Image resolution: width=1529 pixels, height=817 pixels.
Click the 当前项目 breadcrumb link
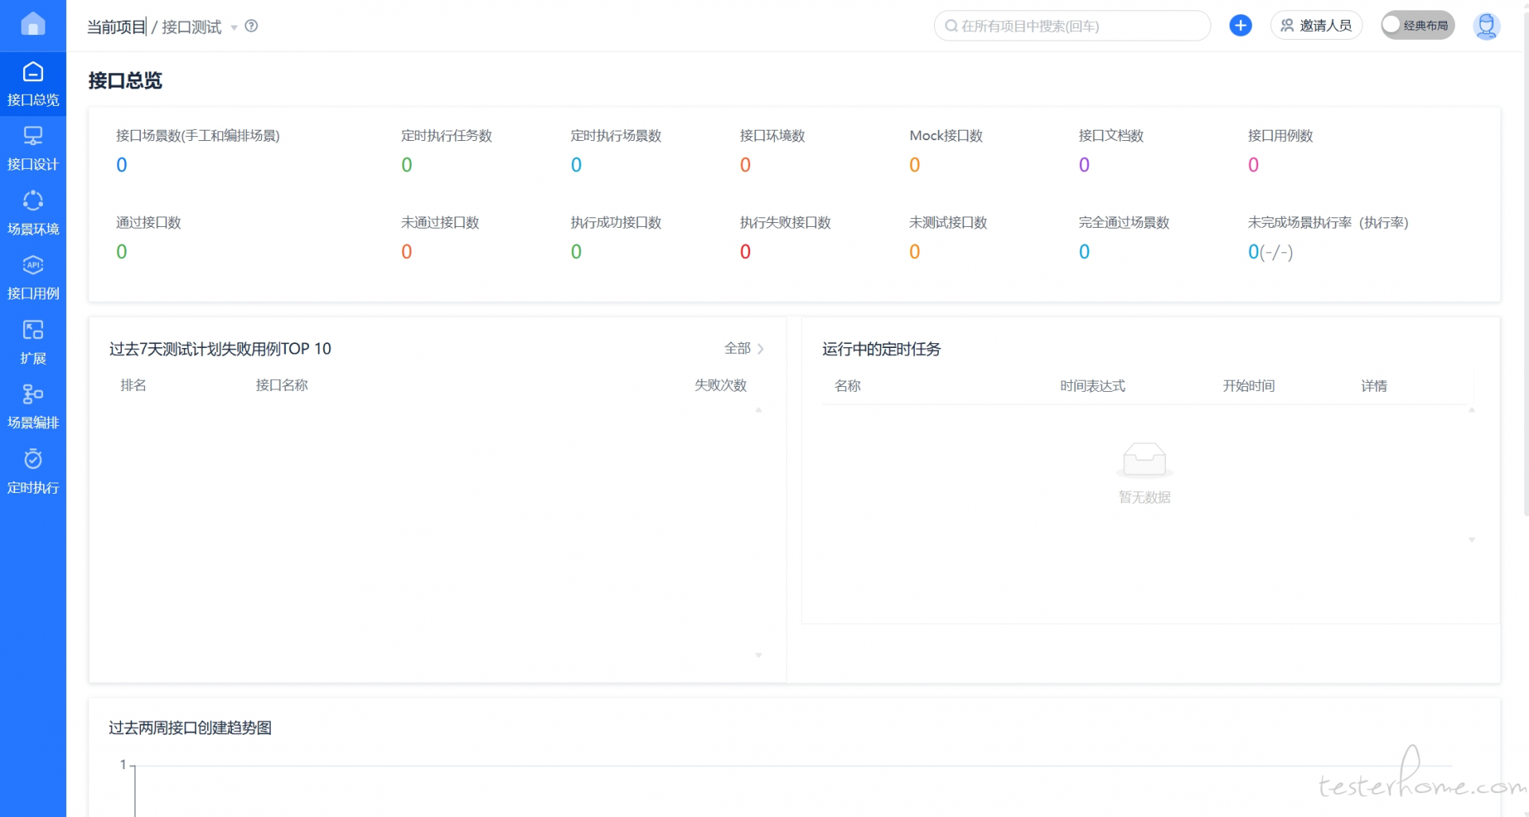116,27
